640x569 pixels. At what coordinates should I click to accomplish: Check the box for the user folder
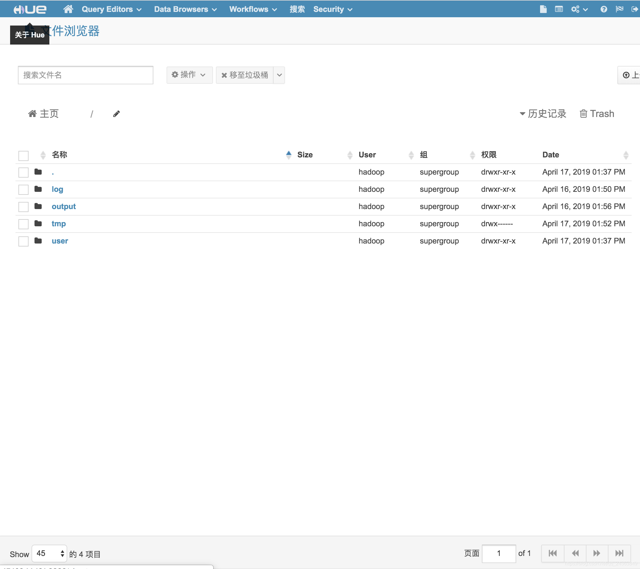tap(23, 241)
